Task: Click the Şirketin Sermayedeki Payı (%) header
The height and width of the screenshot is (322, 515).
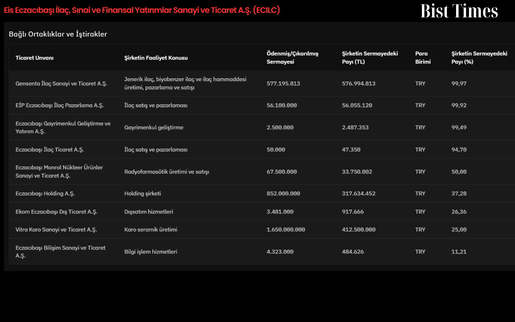Action: tap(479, 58)
